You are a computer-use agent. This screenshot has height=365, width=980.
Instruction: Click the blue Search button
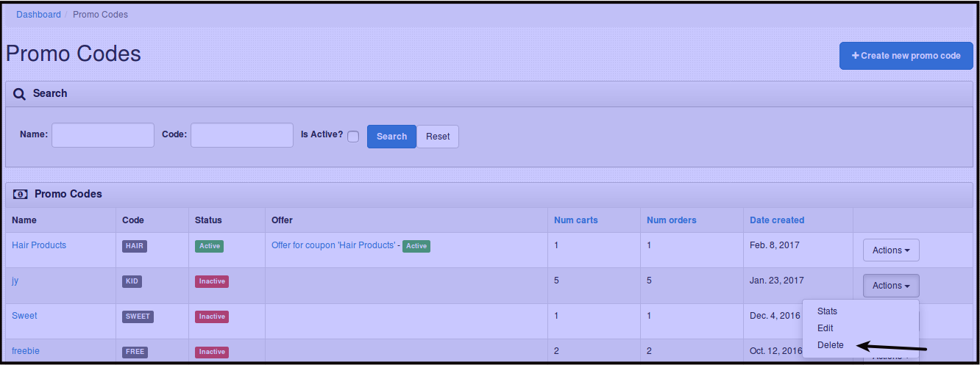[391, 137]
